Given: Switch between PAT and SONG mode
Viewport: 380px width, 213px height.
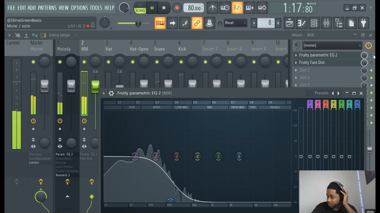Looking at the screenshot, I should 140,8.
